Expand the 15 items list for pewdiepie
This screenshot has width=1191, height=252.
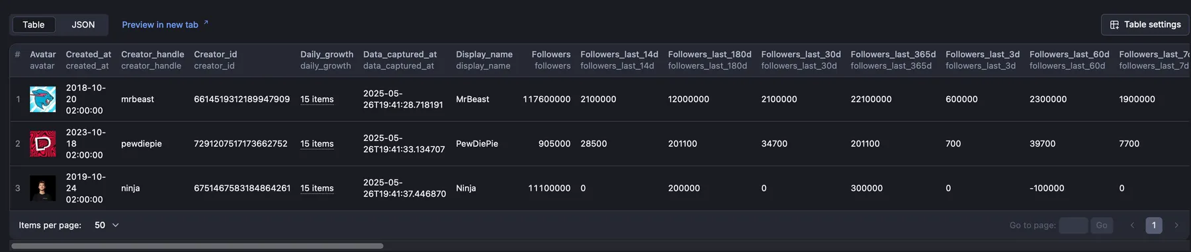click(317, 143)
